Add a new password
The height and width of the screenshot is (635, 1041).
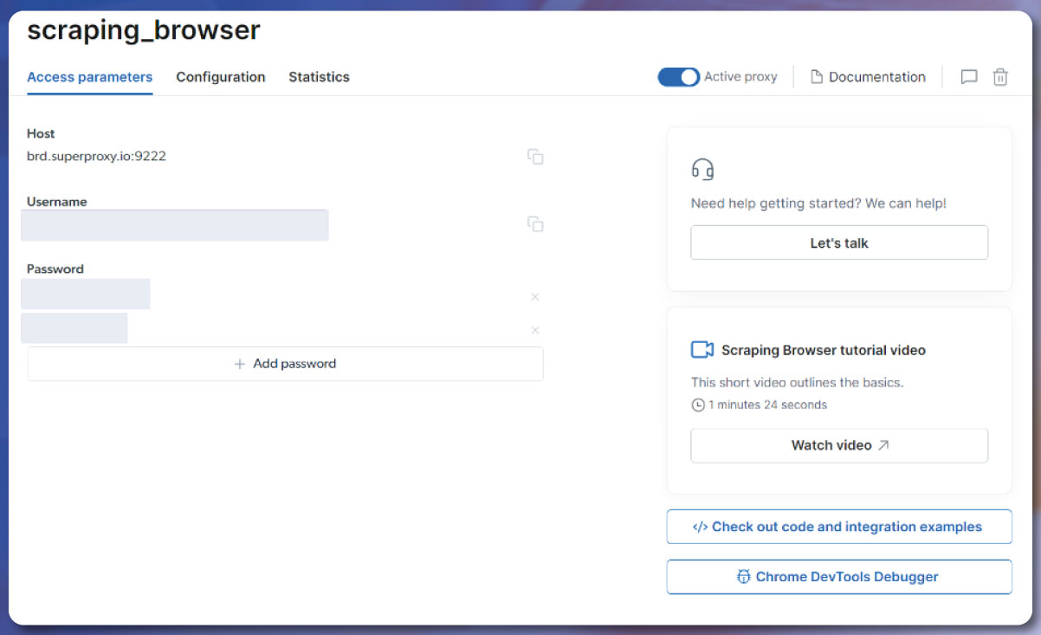click(x=285, y=364)
